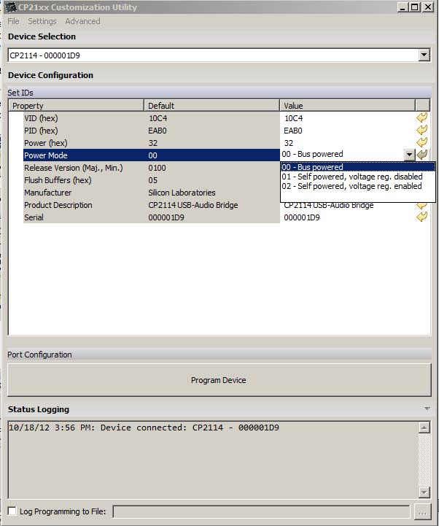The height and width of the screenshot is (526, 439).
Task: Click reset arrow icon for Power (hex)
Action: 422,143
